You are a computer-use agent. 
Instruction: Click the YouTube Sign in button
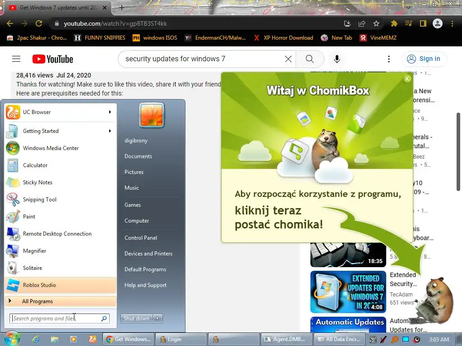click(424, 59)
